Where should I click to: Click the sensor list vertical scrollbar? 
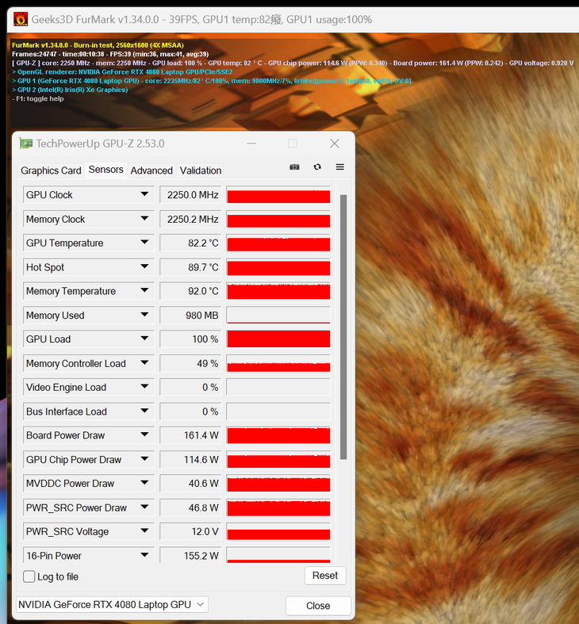click(x=343, y=327)
